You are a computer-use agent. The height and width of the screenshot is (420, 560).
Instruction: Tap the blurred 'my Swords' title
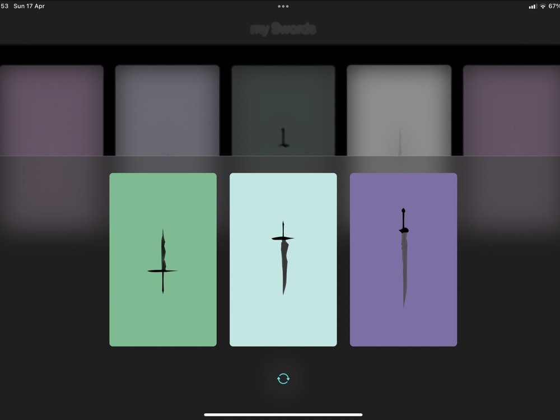point(283,29)
